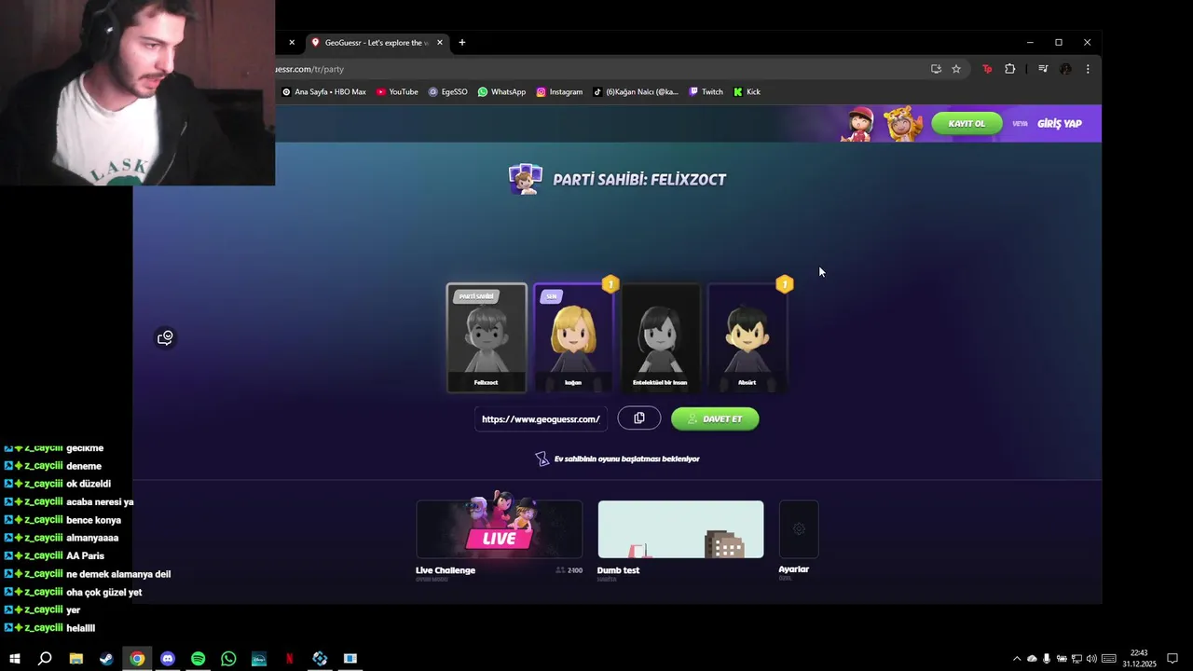Bookmark this page with the star icon
The height and width of the screenshot is (671, 1193).
[956, 69]
